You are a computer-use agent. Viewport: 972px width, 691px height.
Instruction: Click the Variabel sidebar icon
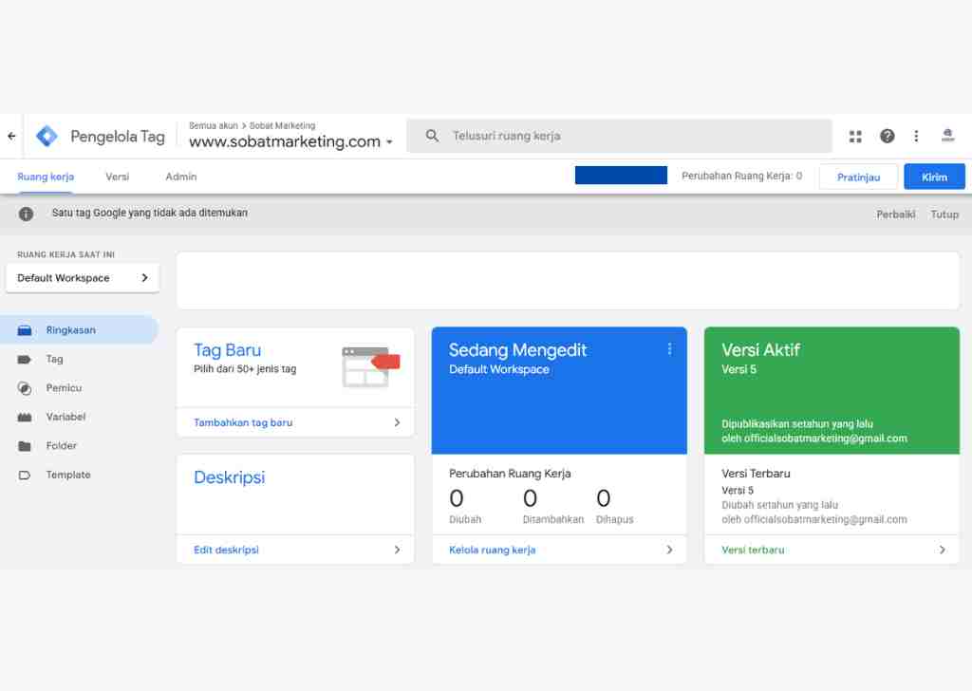pos(24,417)
